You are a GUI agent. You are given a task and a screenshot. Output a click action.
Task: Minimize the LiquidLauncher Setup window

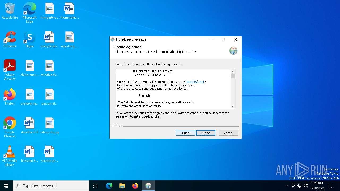(211, 40)
